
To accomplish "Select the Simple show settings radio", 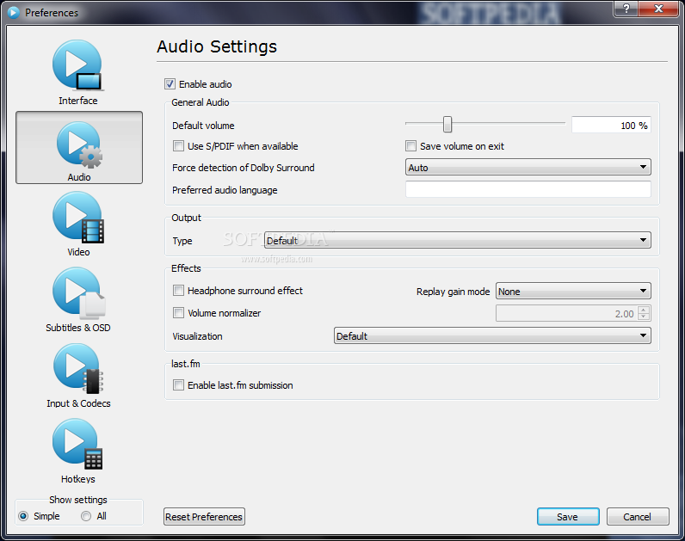I will pyautogui.click(x=23, y=516).
